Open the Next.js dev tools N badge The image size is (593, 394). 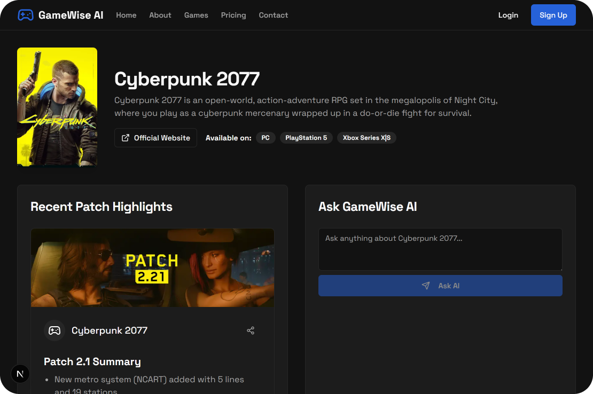20,374
